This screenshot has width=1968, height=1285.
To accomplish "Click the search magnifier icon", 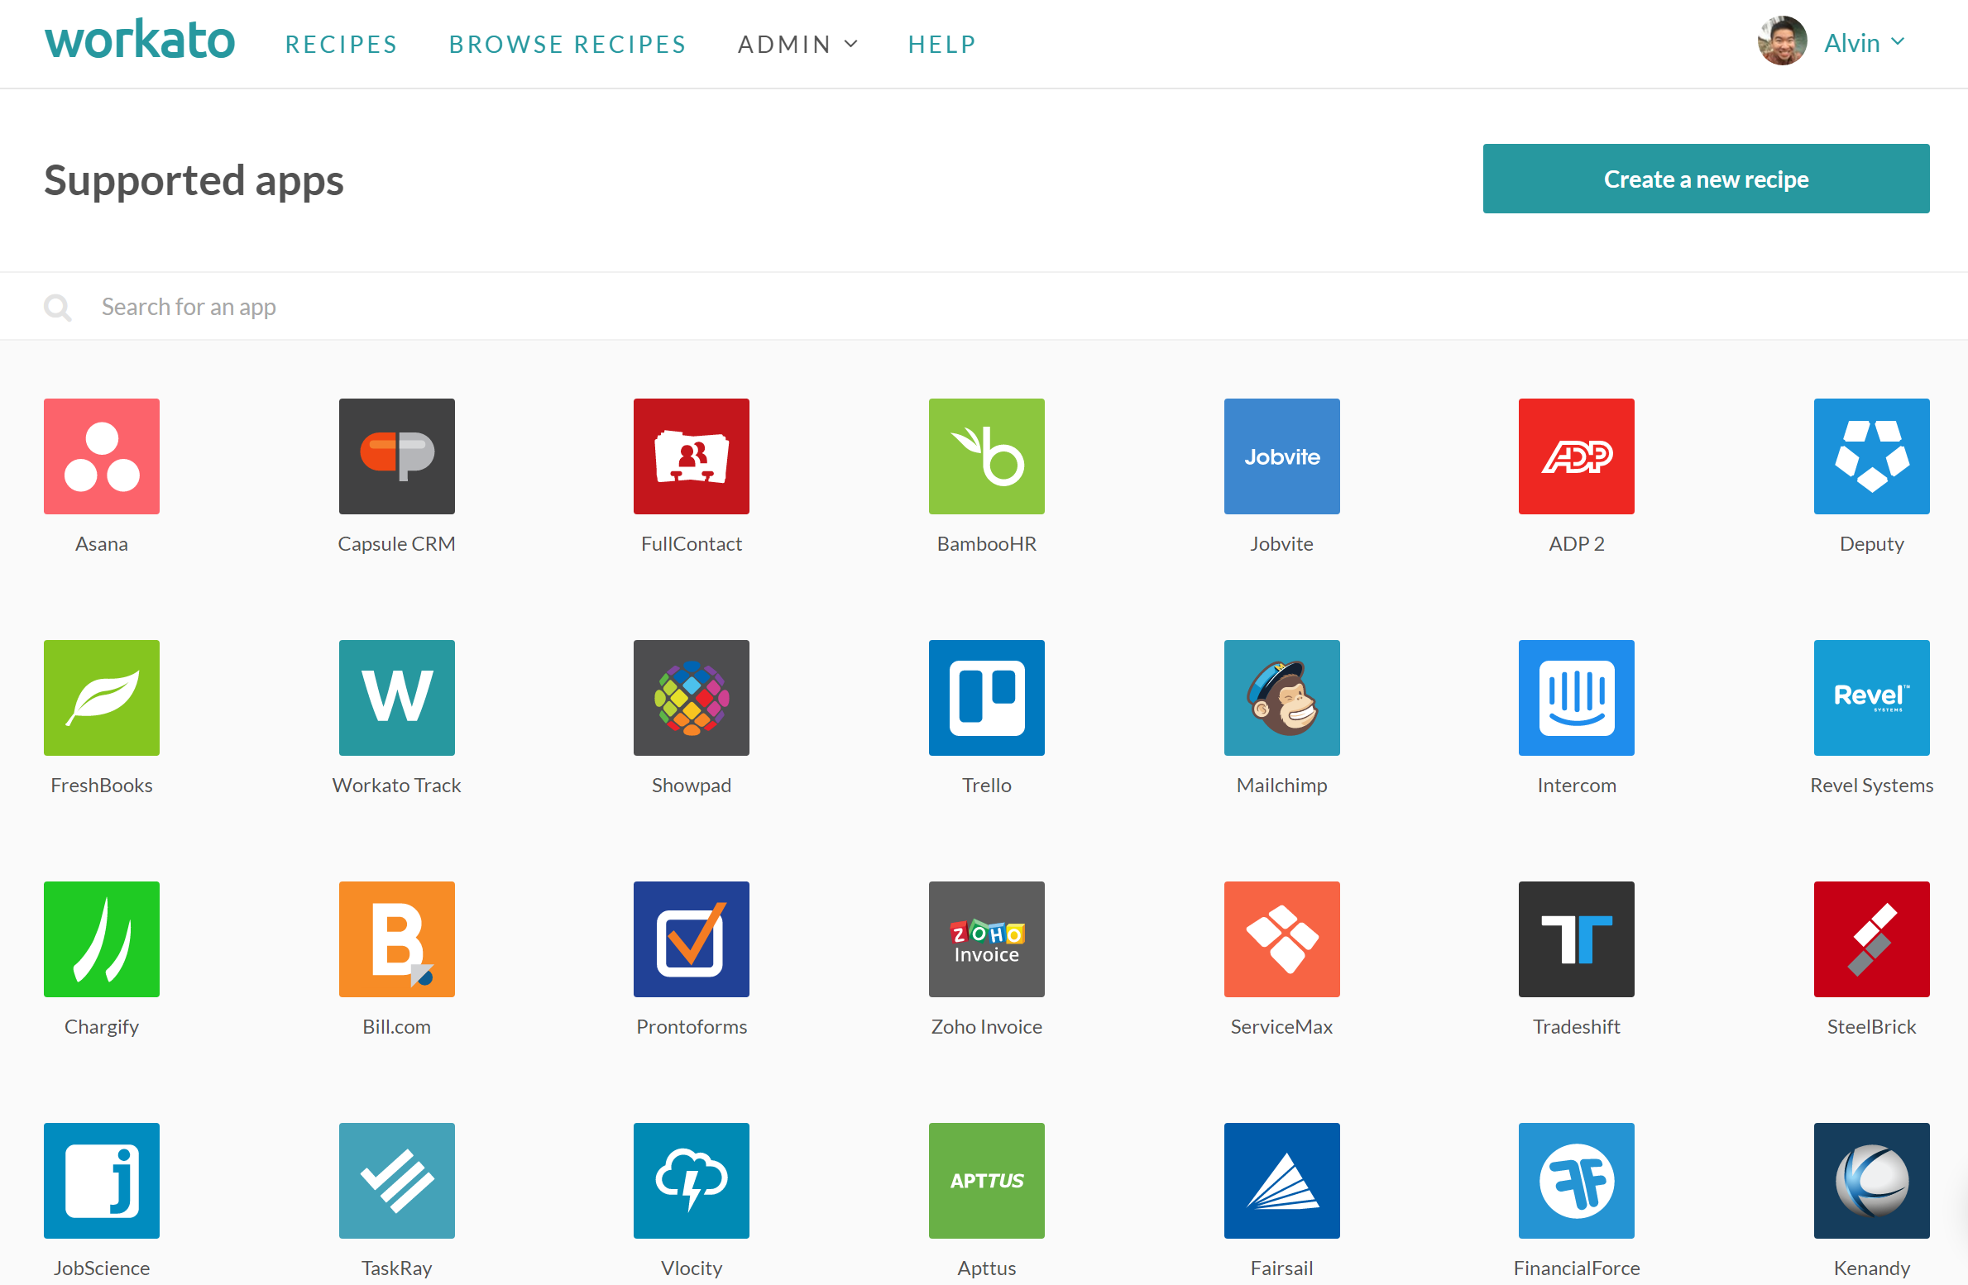I will pyautogui.click(x=58, y=308).
